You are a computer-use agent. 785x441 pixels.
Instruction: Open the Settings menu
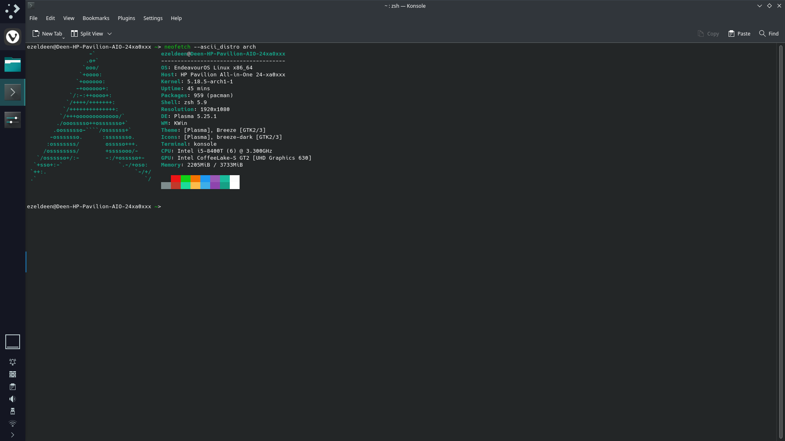coord(153,18)
